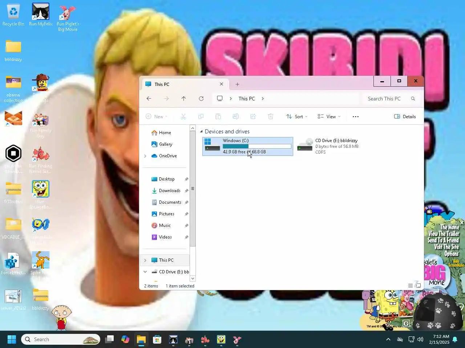The height and width of the screenshot is (348, 465).
Task: Select the obama collection folder
Action: [13, 89]
